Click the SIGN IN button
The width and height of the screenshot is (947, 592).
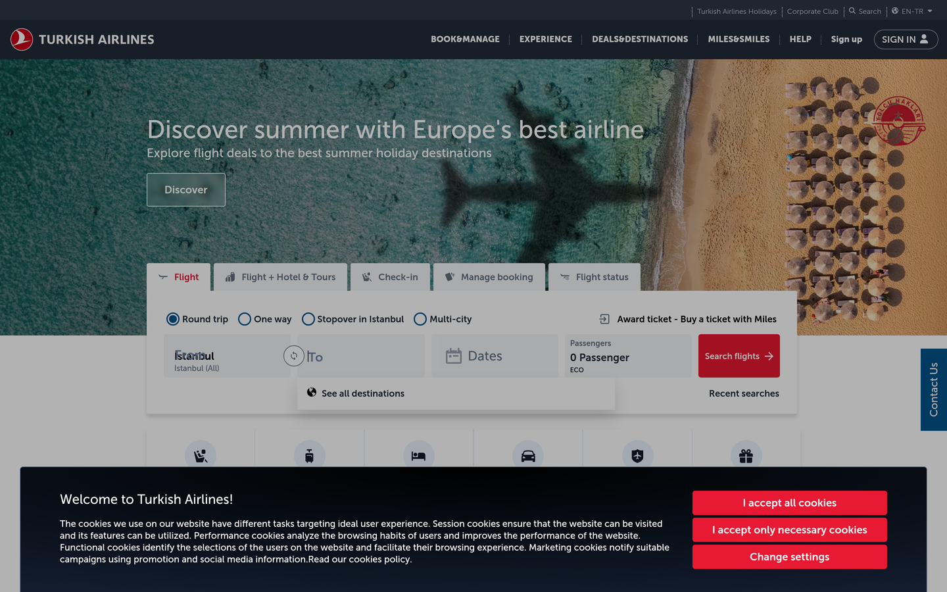click(906, 39)
